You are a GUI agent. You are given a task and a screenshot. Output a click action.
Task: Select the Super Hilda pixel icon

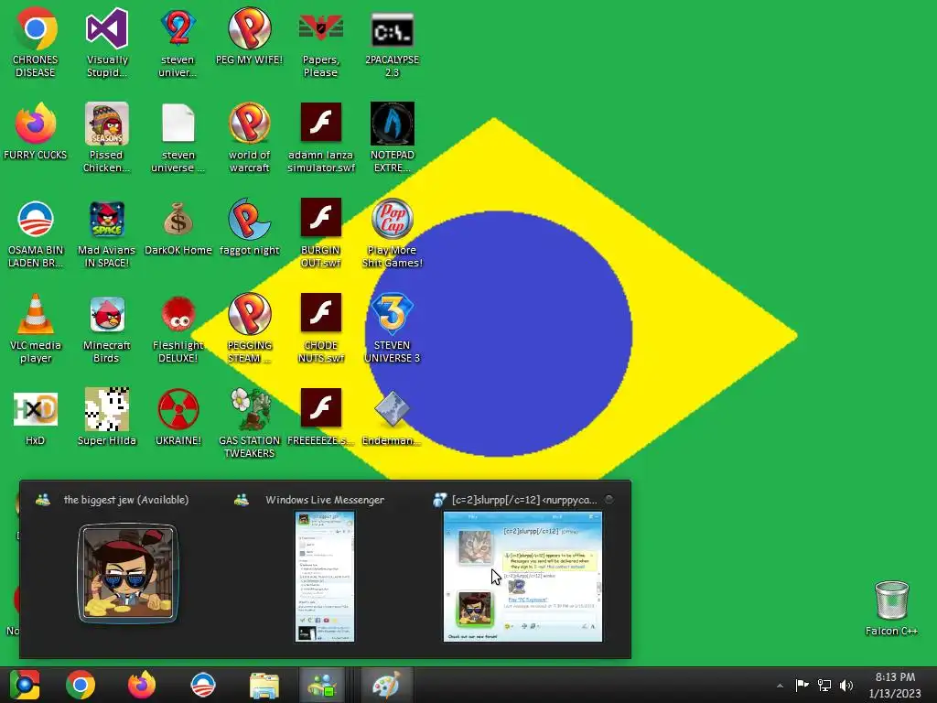click(106, 417)
